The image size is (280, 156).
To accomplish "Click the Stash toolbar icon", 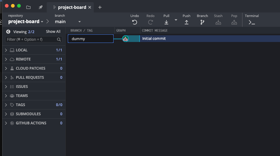I will (218, 22).
